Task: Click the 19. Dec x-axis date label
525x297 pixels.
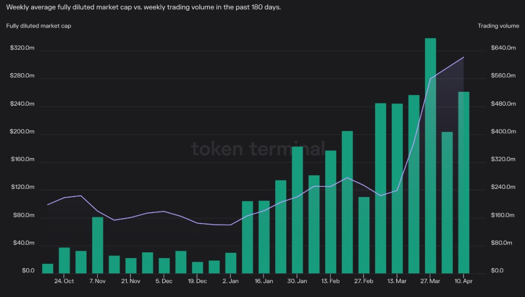Action: click(197, 281)
